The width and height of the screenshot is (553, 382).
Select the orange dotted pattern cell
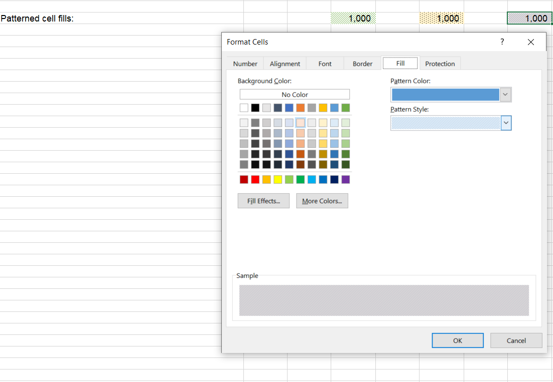point(442,19)
